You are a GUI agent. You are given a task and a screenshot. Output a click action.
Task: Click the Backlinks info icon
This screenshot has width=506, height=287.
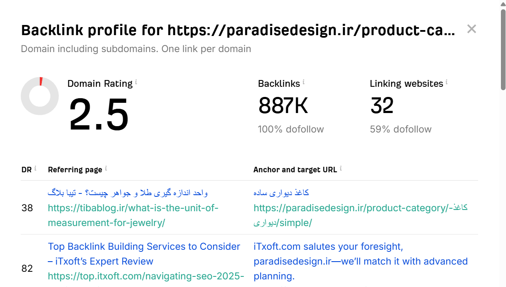303,81
